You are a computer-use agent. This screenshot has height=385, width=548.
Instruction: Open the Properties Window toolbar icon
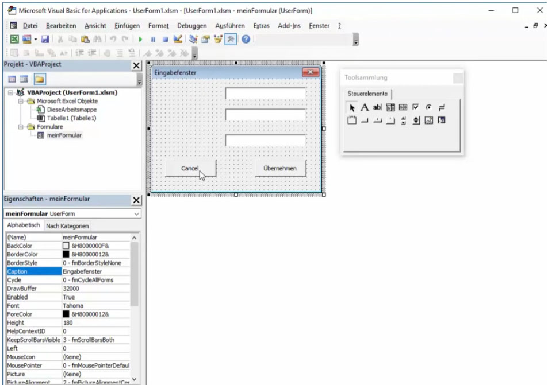point(205,39)
